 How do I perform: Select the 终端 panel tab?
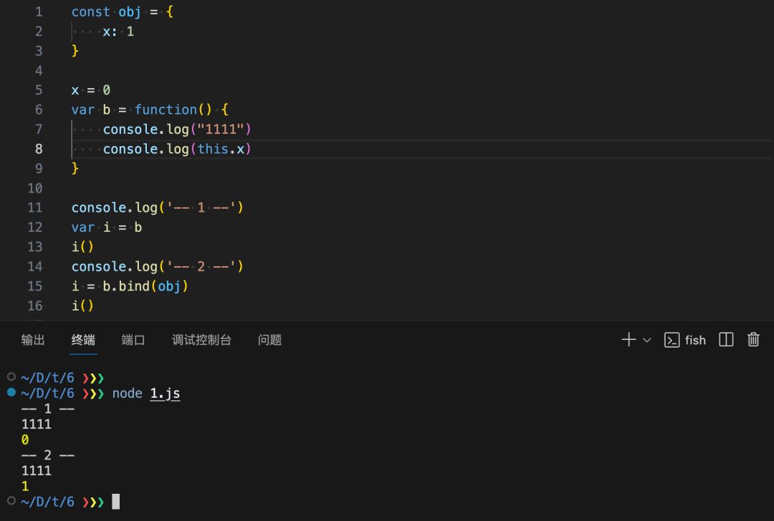point(83,340)
